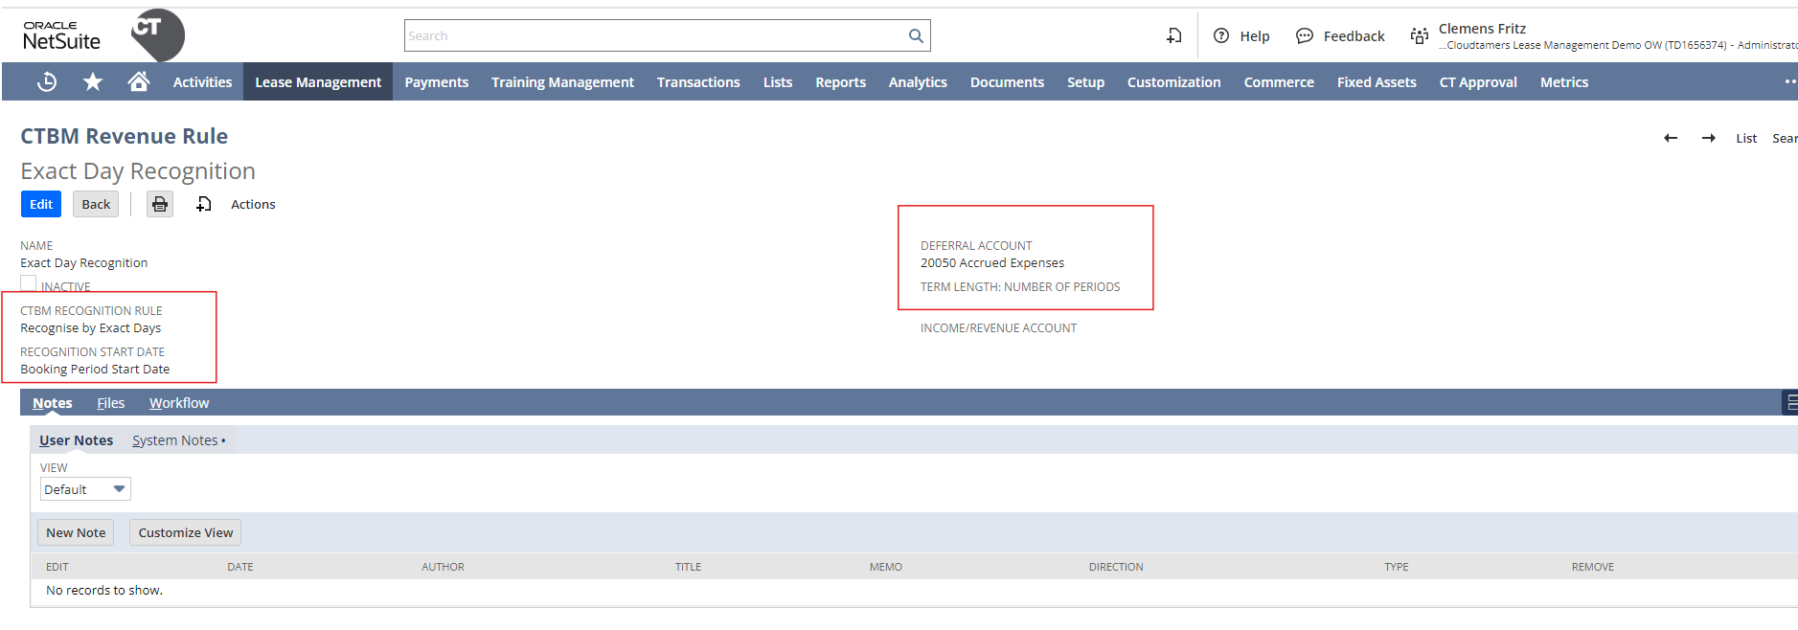Switch to the Workflow tab
Viewport: 1798px width, 630px height.
click(179, 403)
